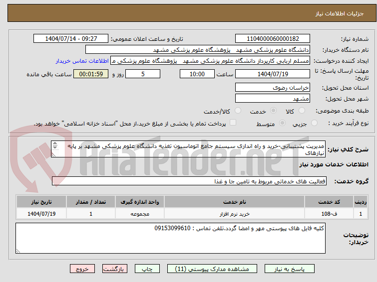Select the متوسط purchase type radio
The width and height of the screenshot is (377, 282).
click(282, 123)
